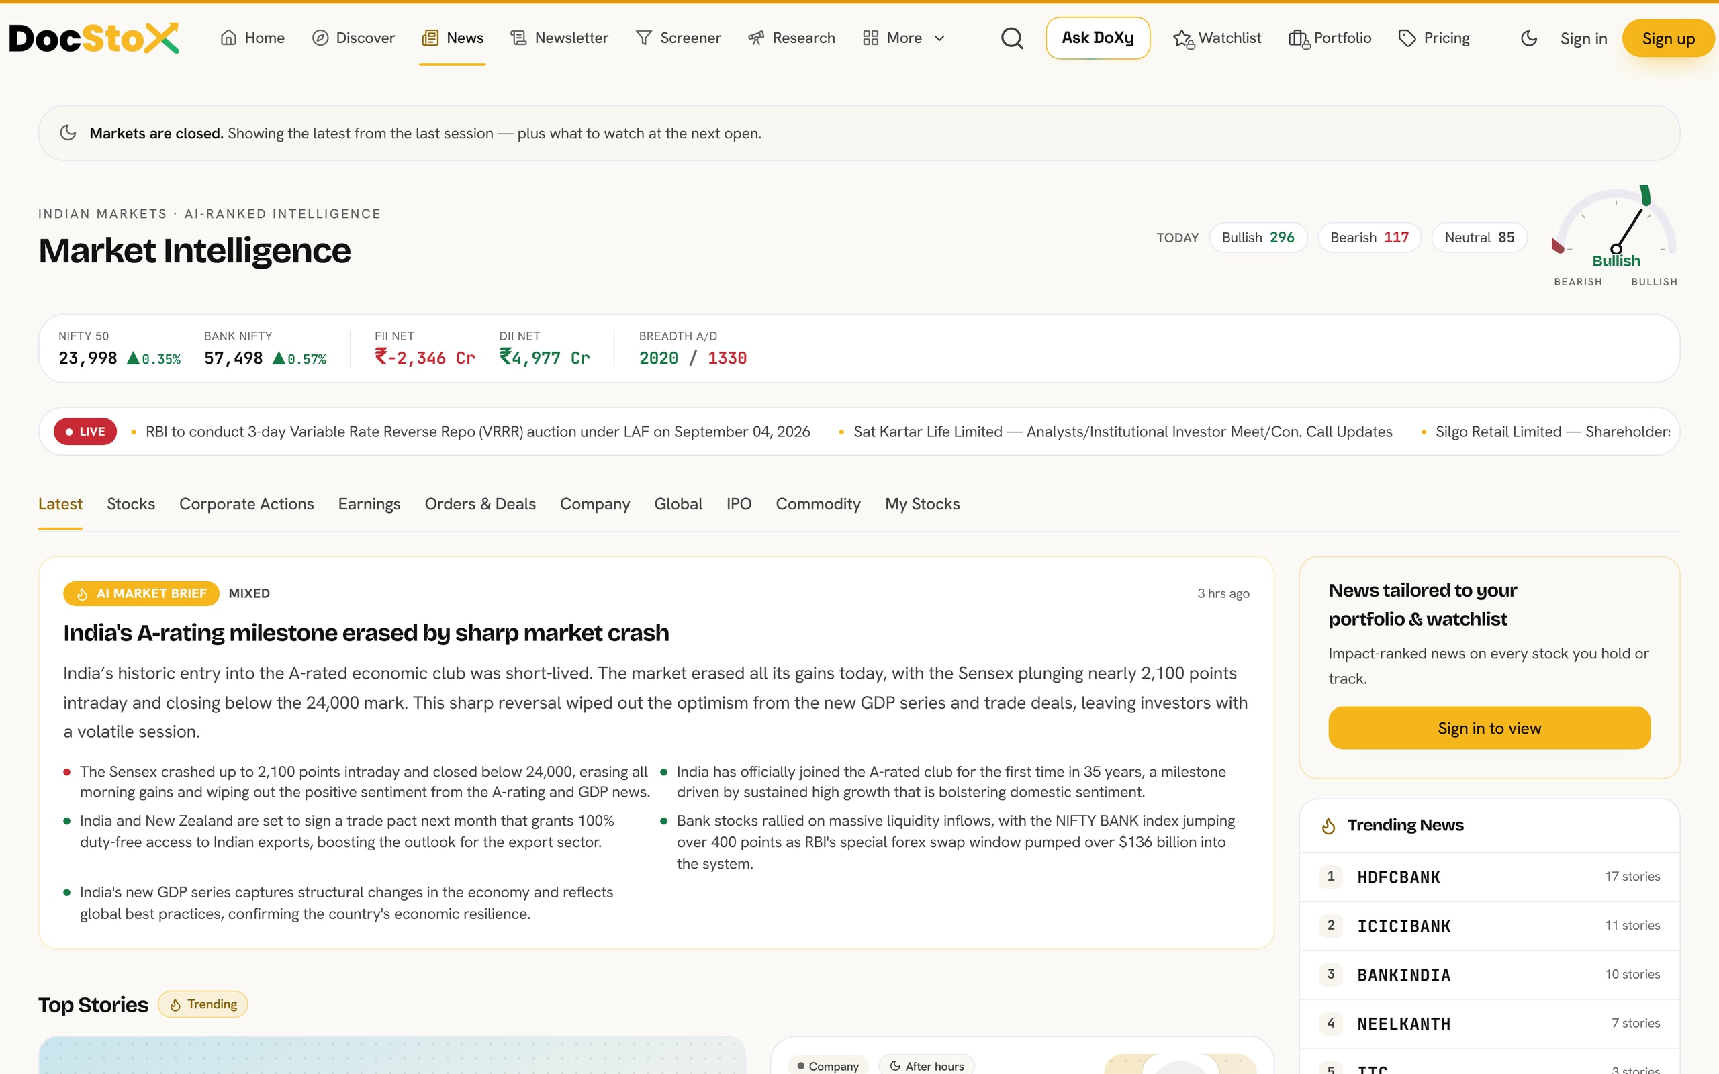Open the Home nav item

(x=252, y=38)
